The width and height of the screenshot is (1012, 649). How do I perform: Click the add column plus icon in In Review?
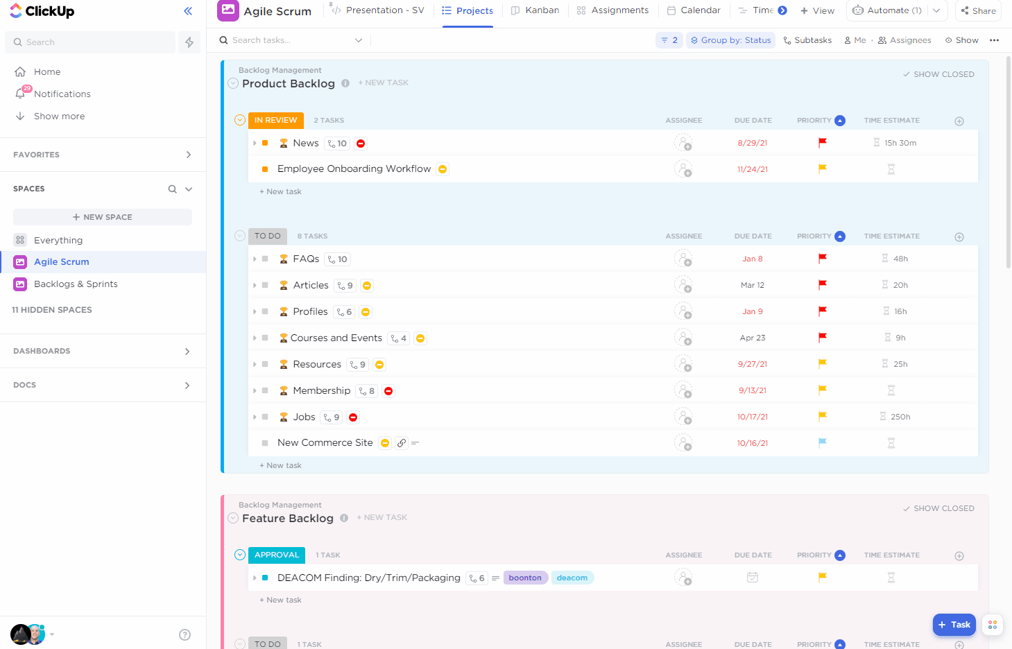(x=959, y=121)
